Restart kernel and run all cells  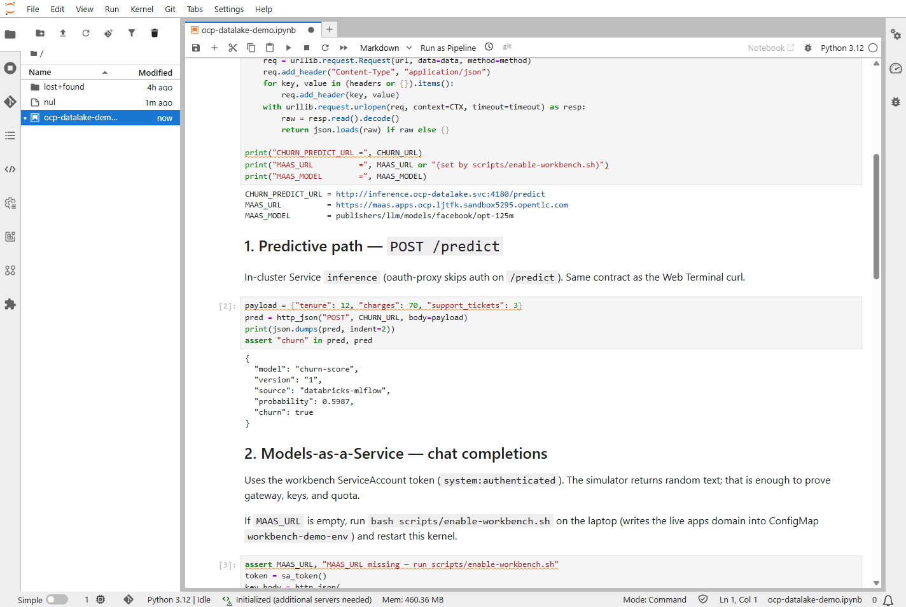click(344, 48)
